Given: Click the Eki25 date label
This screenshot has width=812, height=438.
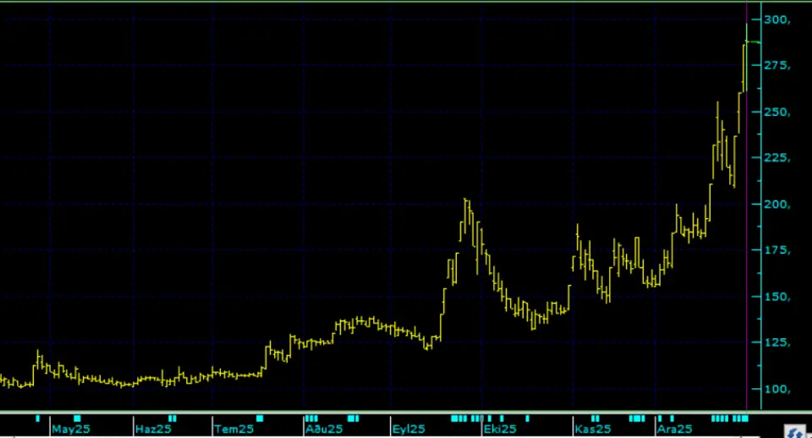Looking at the screenshot, I should pos(499,430).
